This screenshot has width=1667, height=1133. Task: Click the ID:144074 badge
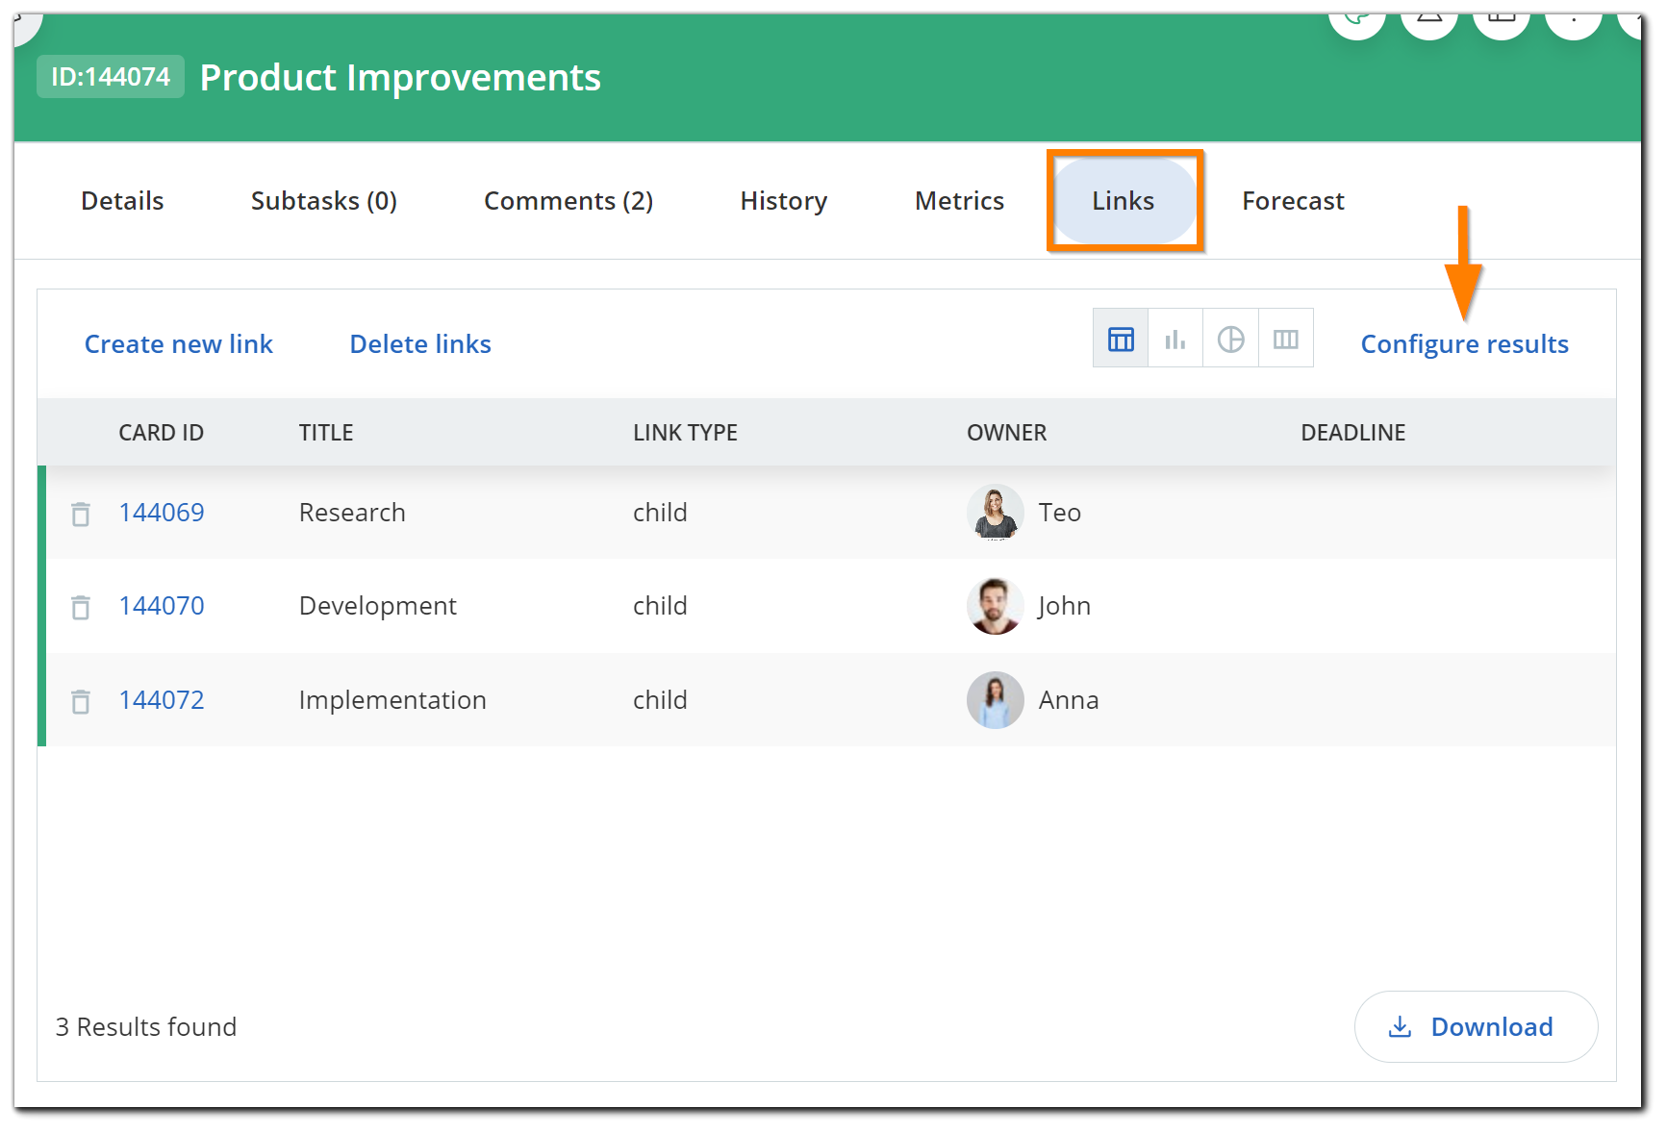click(x=111, y=76)
